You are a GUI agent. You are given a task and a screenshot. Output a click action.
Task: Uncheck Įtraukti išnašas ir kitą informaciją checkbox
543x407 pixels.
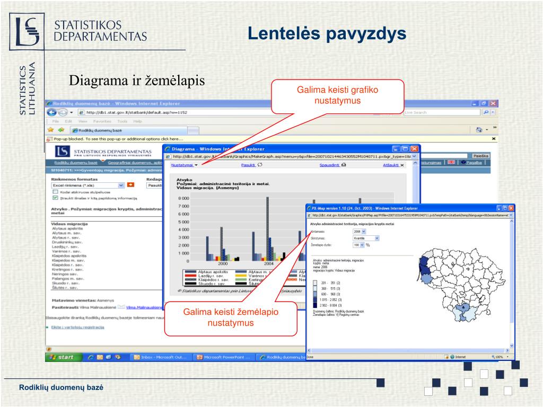(x=55, y=198)
